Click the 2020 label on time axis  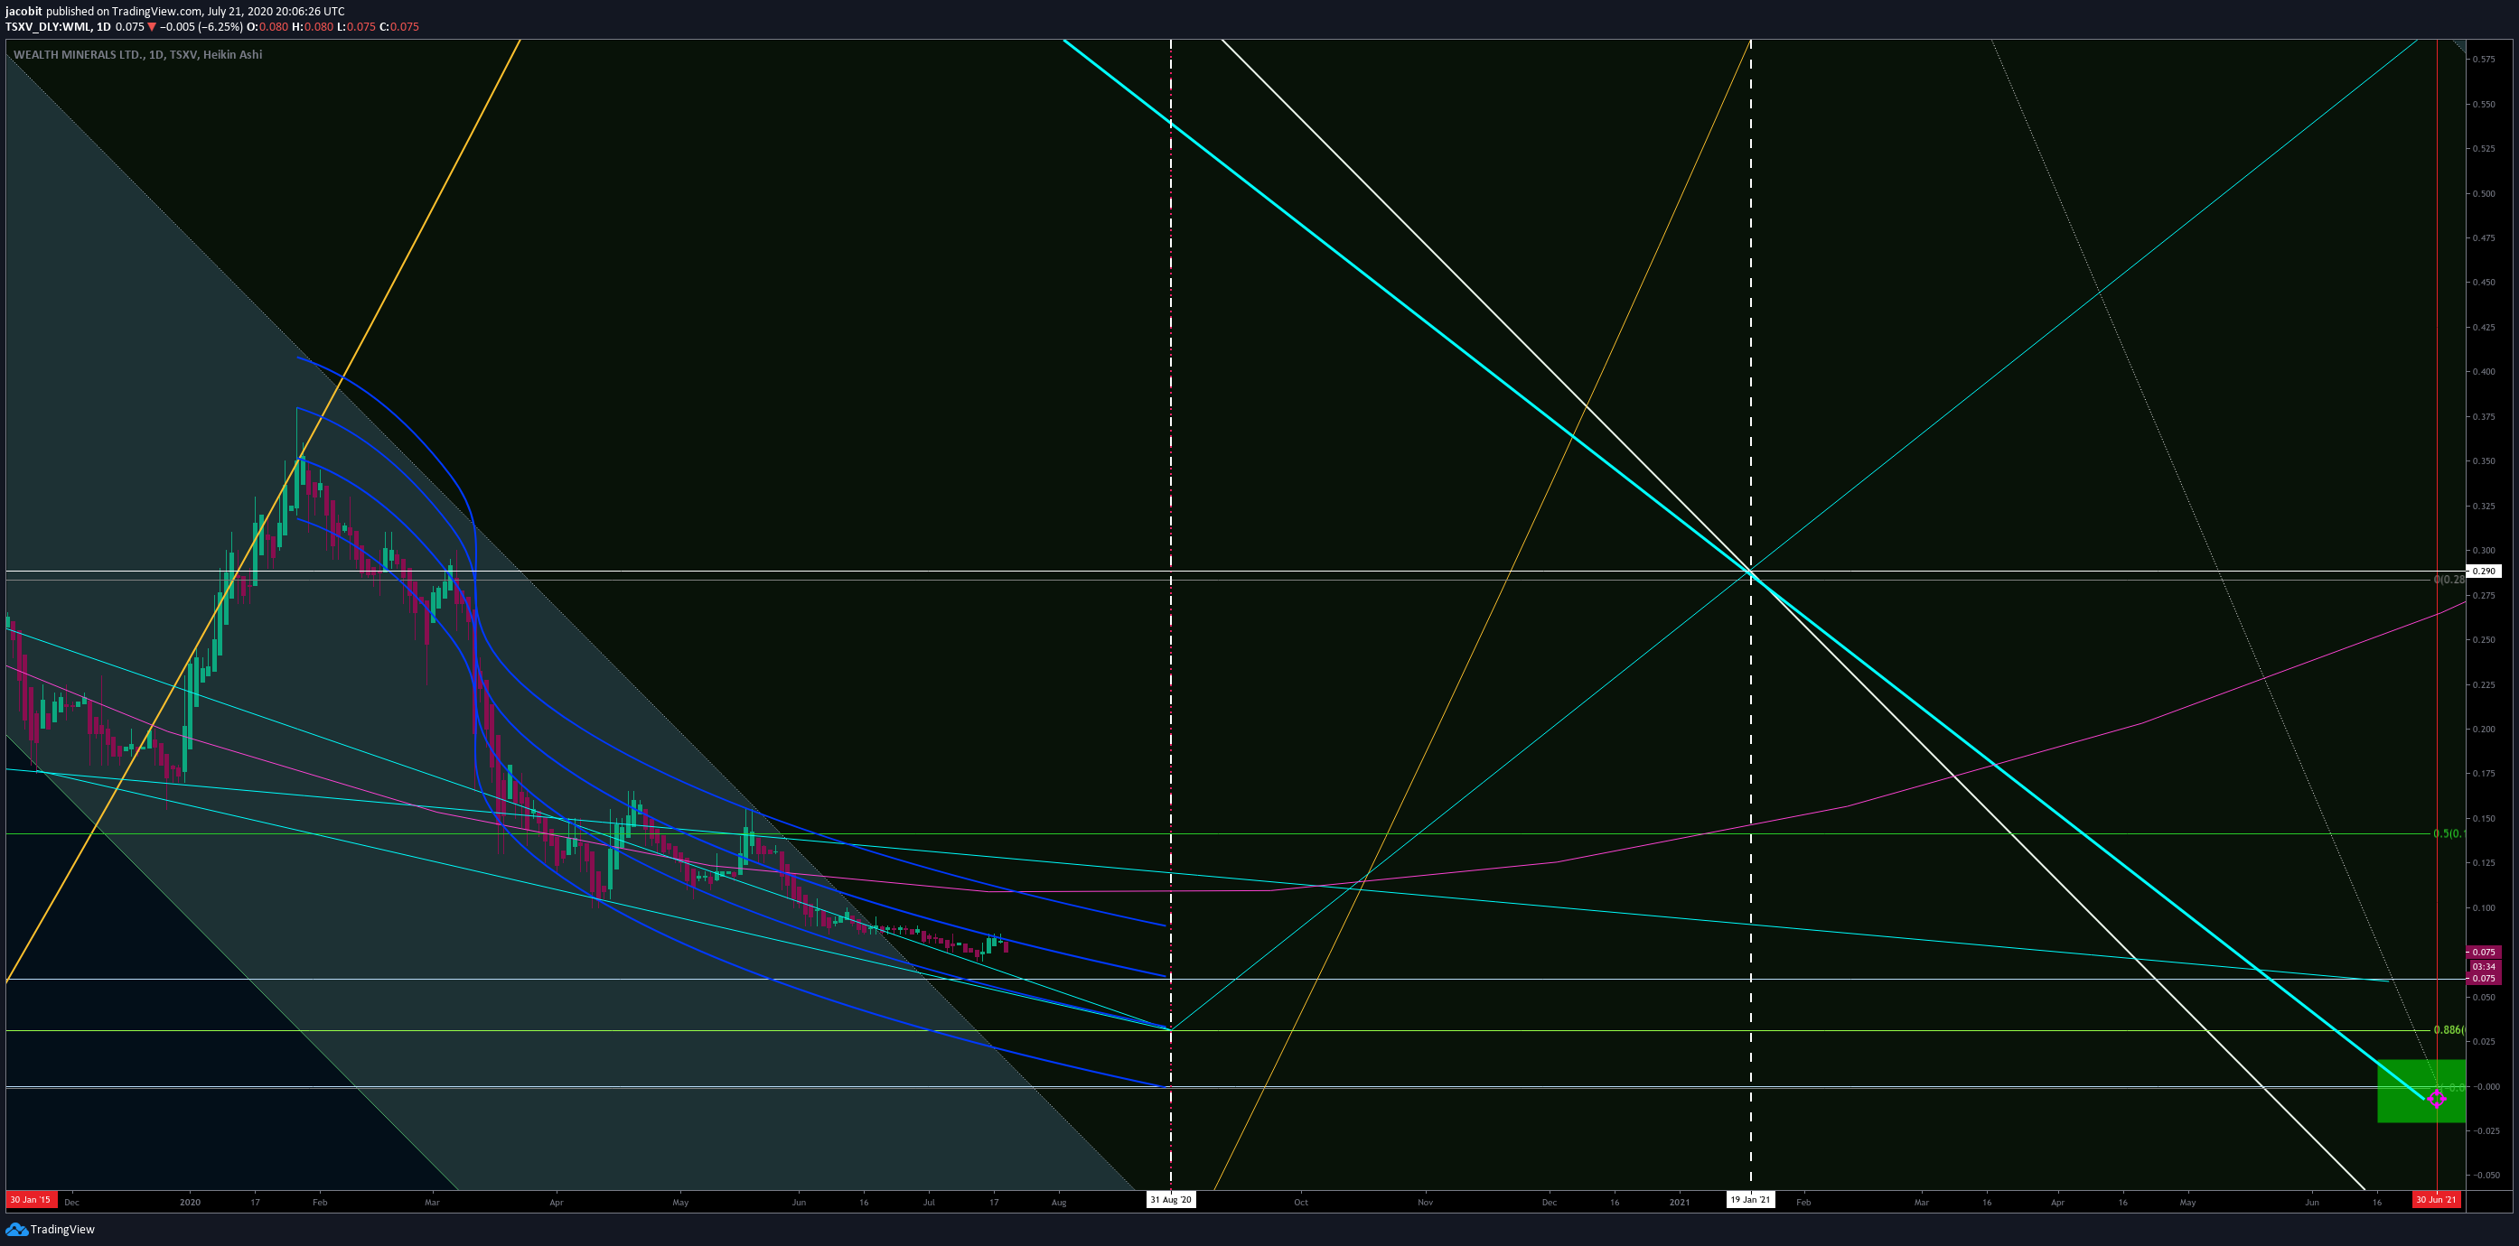(x=190, y=1202)
